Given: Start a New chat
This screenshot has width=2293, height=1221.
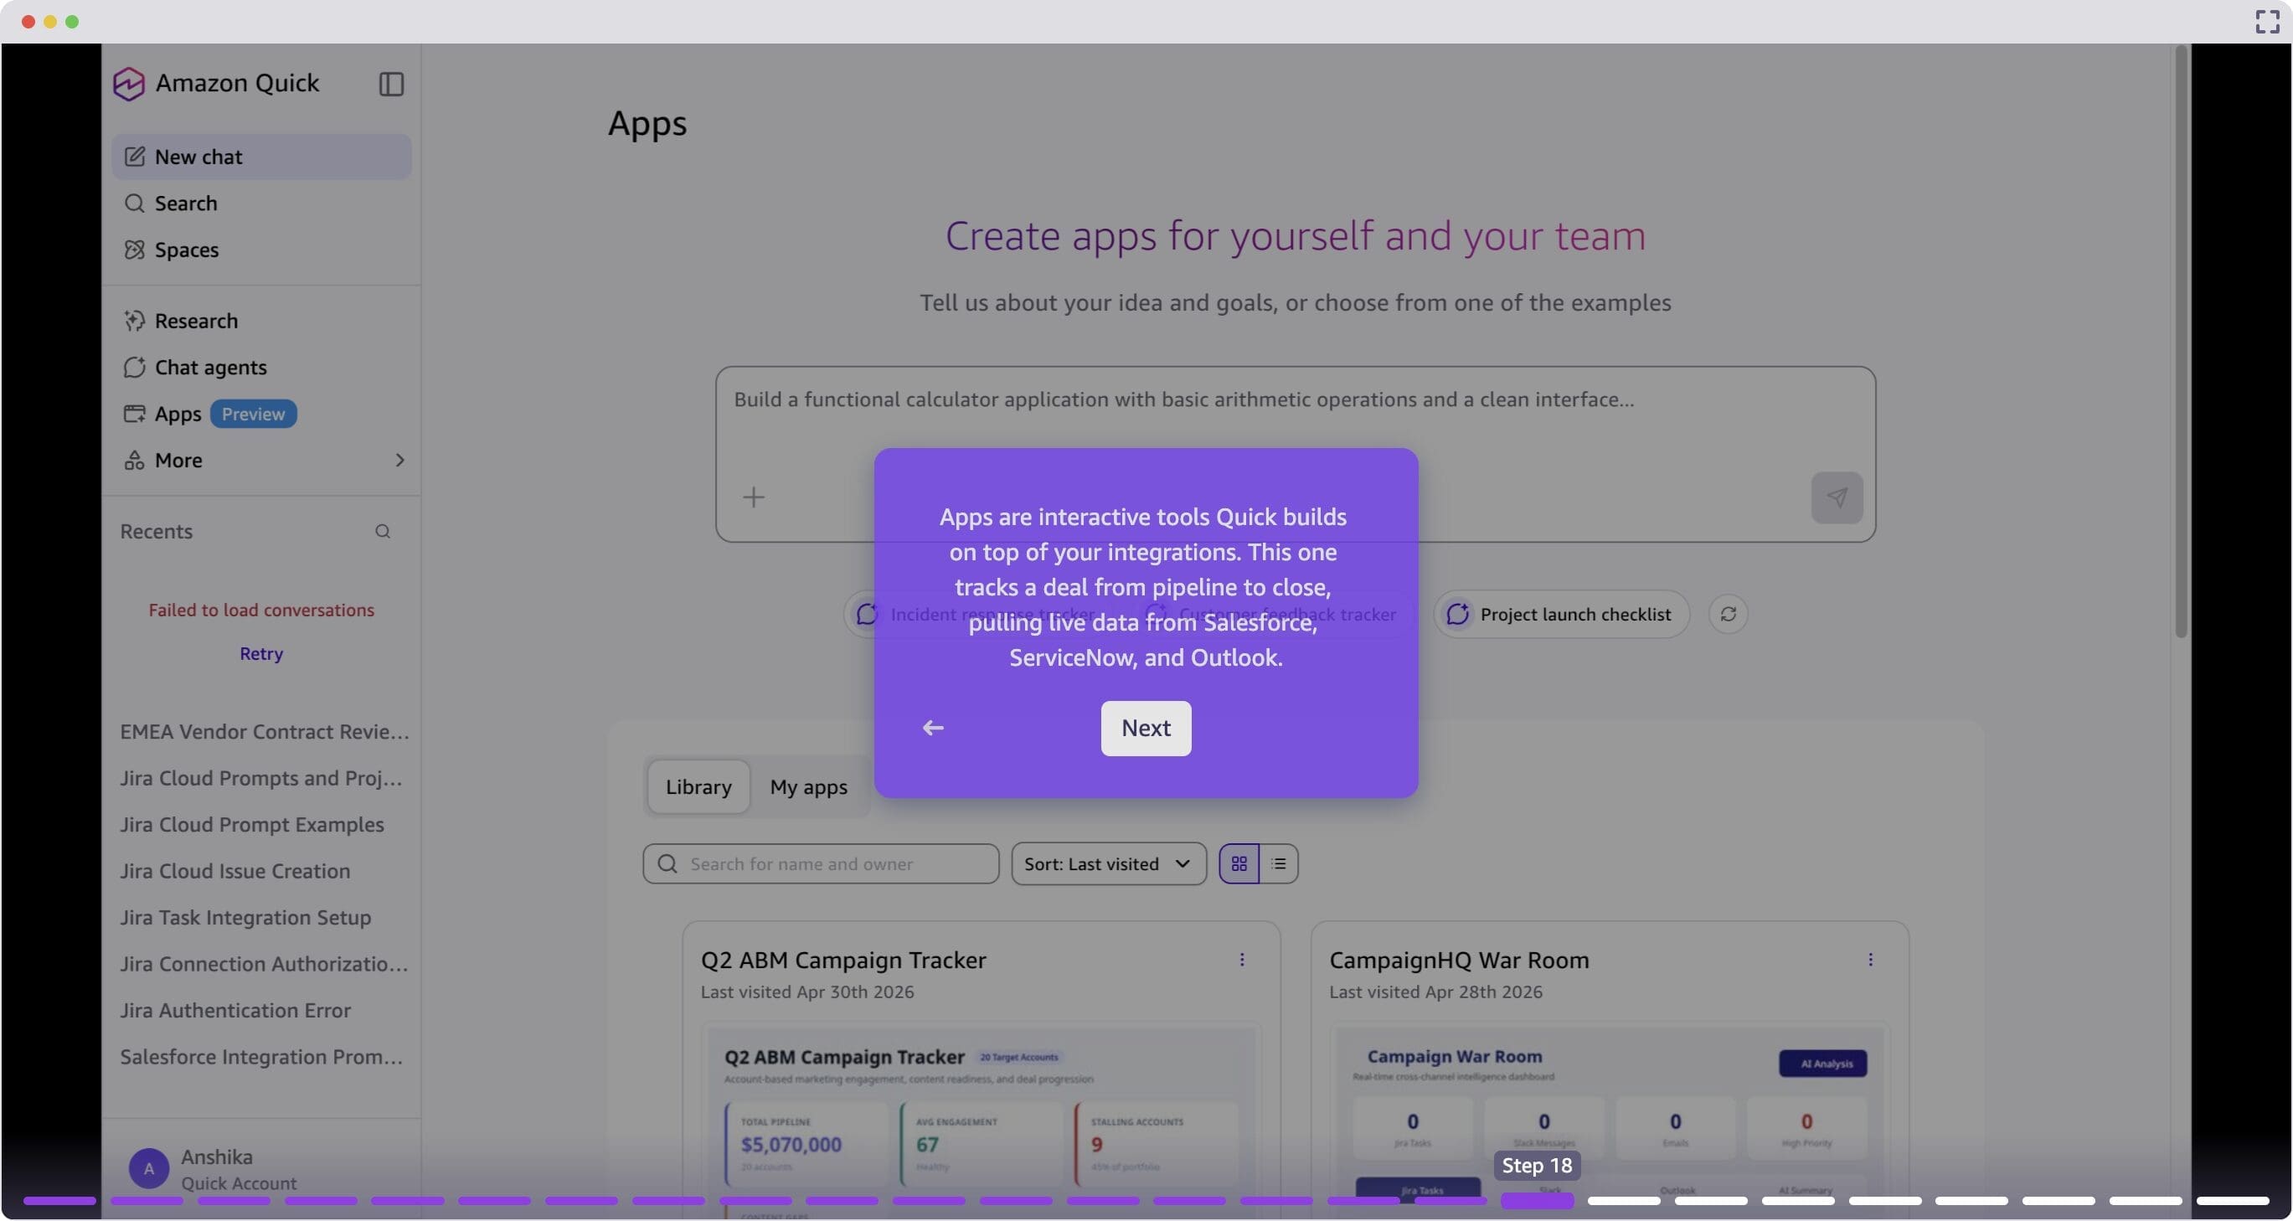Looking at the screenshot, I should pyautogui.click(x=260, y=157).
